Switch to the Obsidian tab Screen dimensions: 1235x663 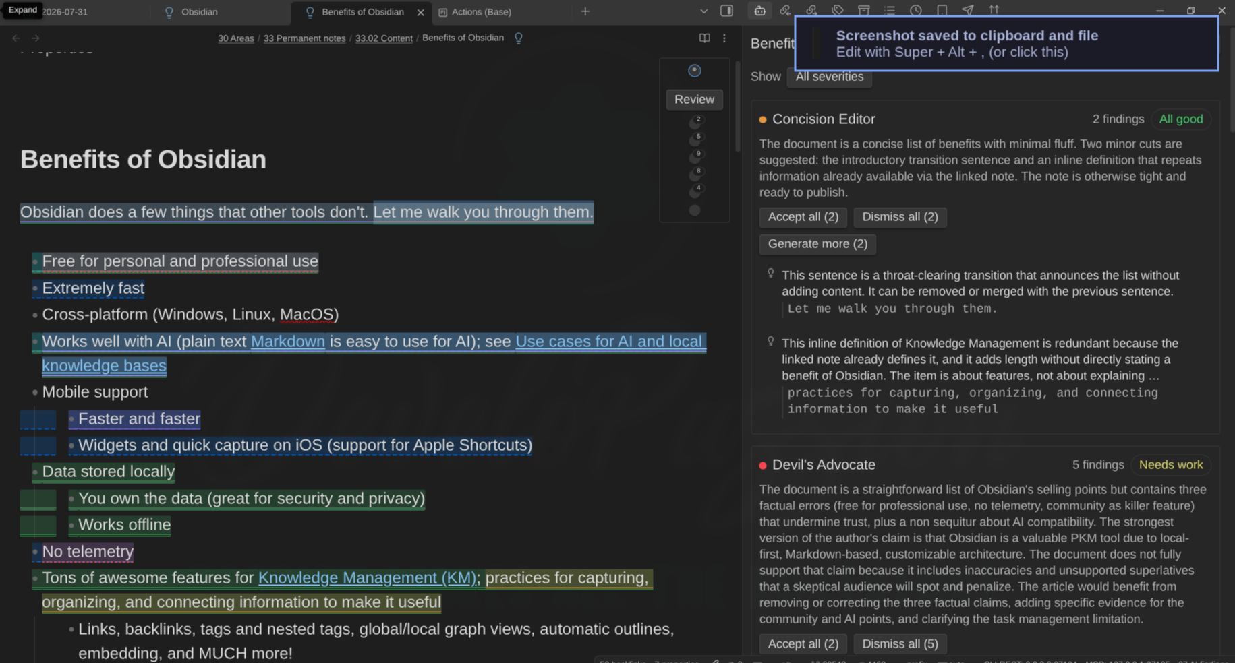click(200, 12)
